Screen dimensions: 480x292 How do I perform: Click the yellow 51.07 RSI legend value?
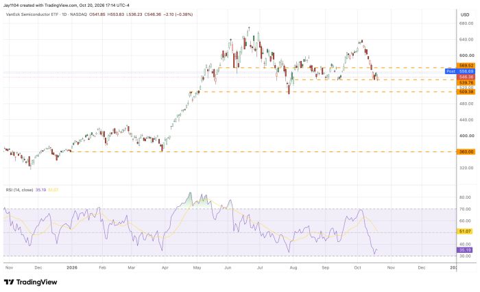[x=53, y=190]
